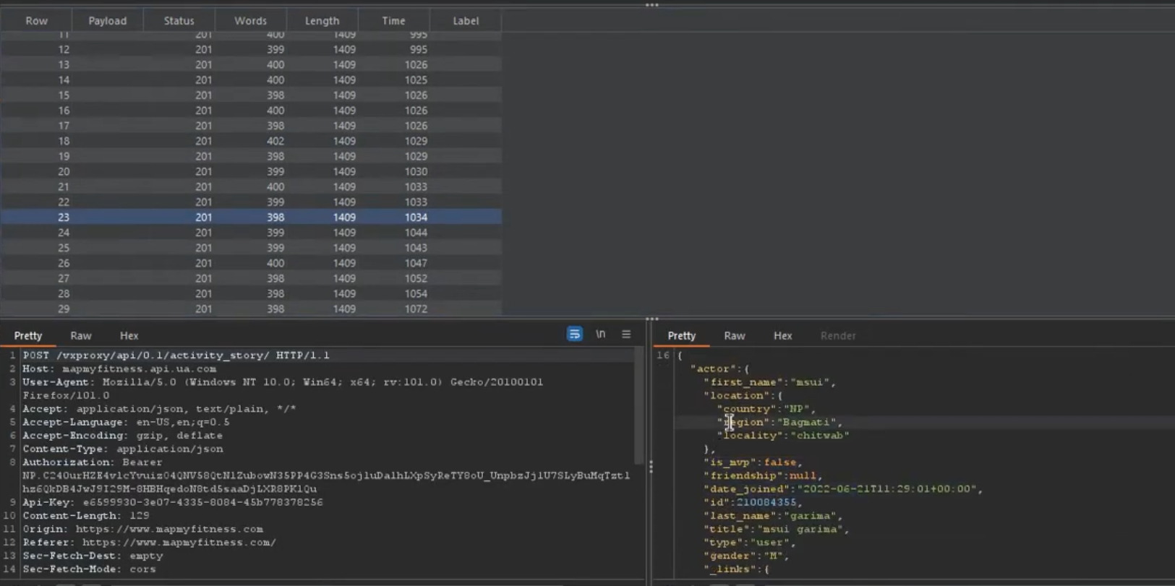Toggle word wrap icon in request pane

(x=574, y=334)
